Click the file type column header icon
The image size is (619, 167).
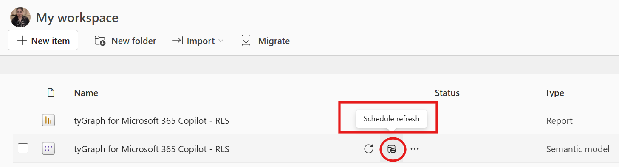pos(51,93)
